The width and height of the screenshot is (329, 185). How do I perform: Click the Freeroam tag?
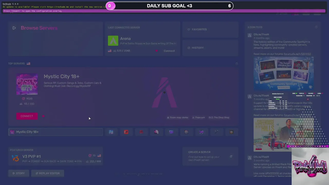[x=199, y=117]
